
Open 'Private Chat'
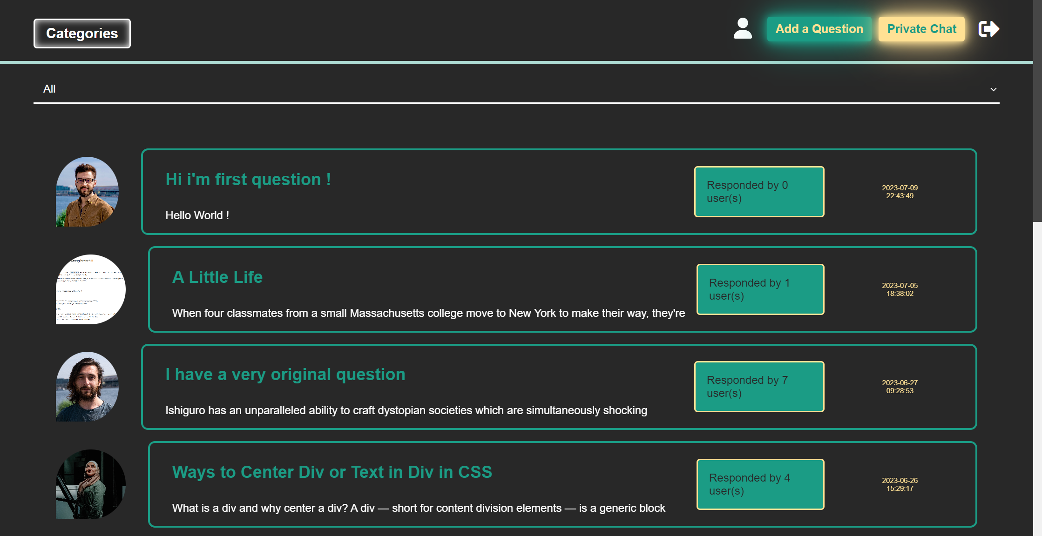(x=921, y=28)
